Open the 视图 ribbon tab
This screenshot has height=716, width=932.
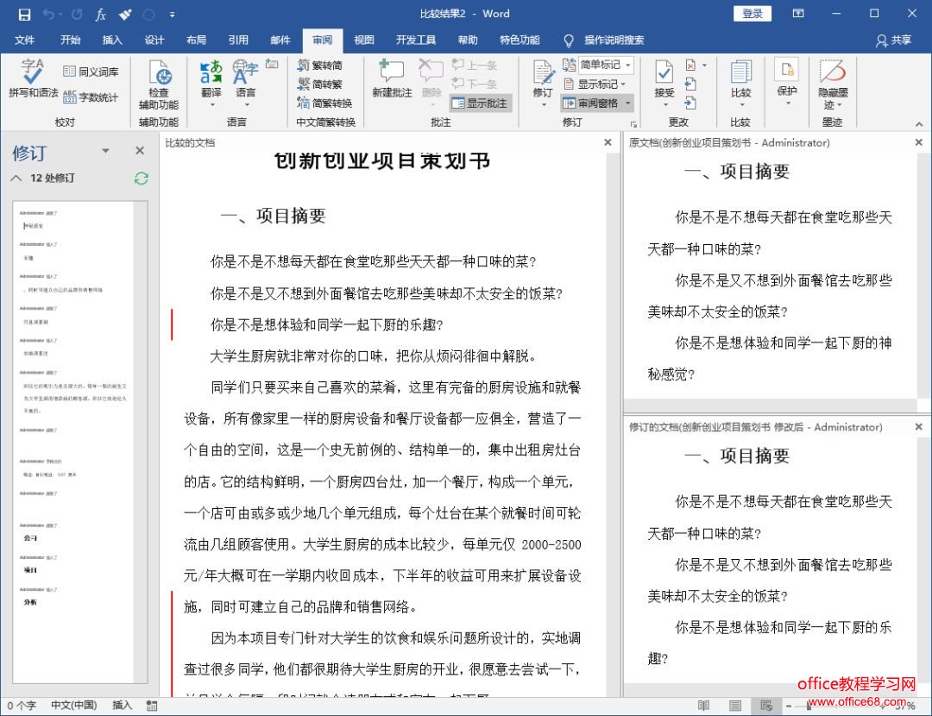point(364,40)
